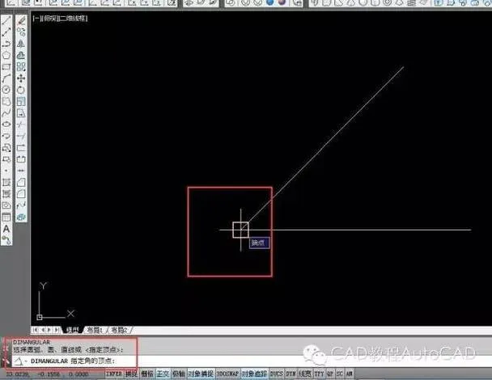Toggle 3DOSNAP in status bar
The image size is (492, 380).
pyautogui.click(x=228, y=374)
